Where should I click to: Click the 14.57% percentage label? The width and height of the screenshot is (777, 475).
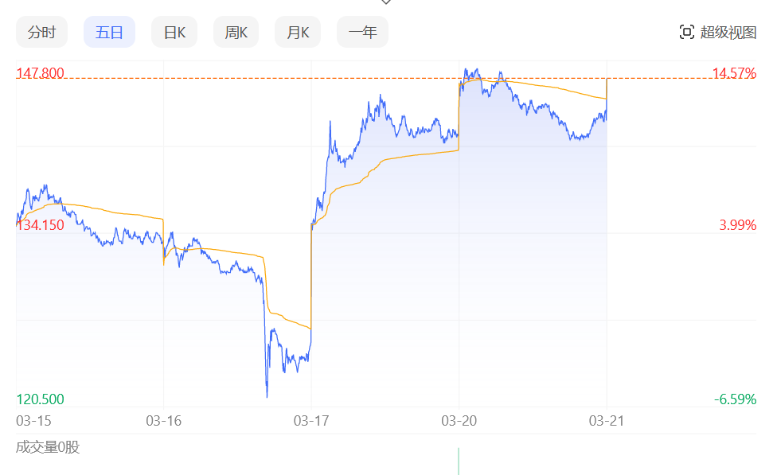[x=733, y=74]
